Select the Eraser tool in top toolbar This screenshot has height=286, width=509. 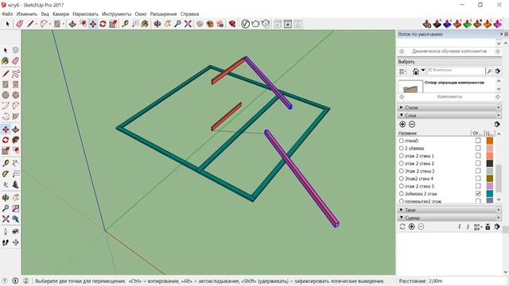click(19, 24)
